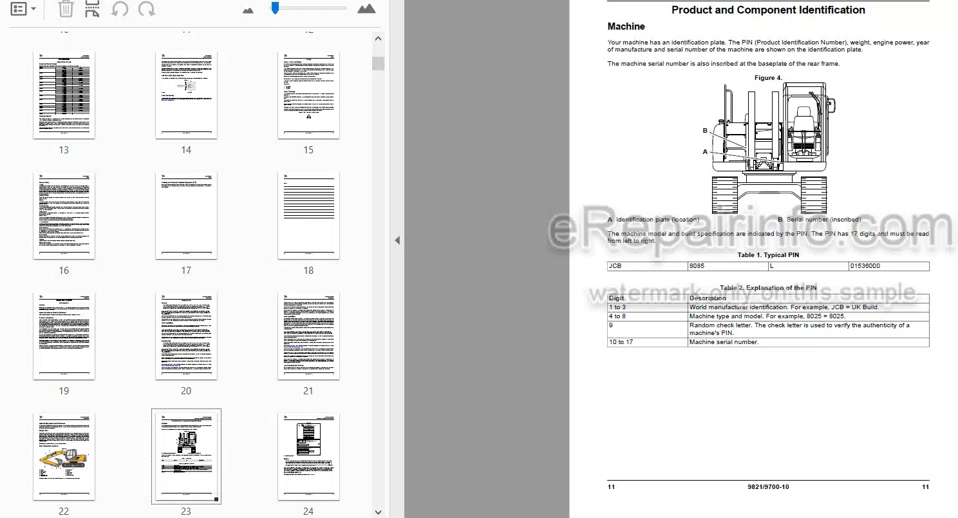
Task: Click the delete pages trash icon
Action: tap(66, 9)
